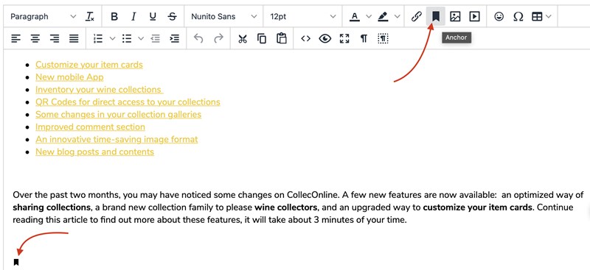Screen dimensions: 590x270
Task: Expand numbered list style arrow
Action: coord(112,38)
